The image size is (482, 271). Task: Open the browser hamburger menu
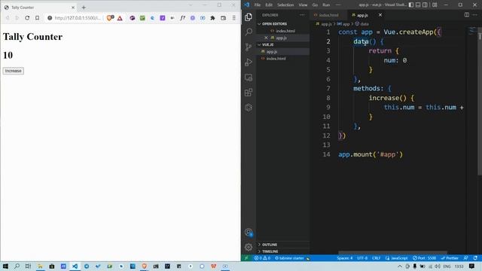coord(234,18)
